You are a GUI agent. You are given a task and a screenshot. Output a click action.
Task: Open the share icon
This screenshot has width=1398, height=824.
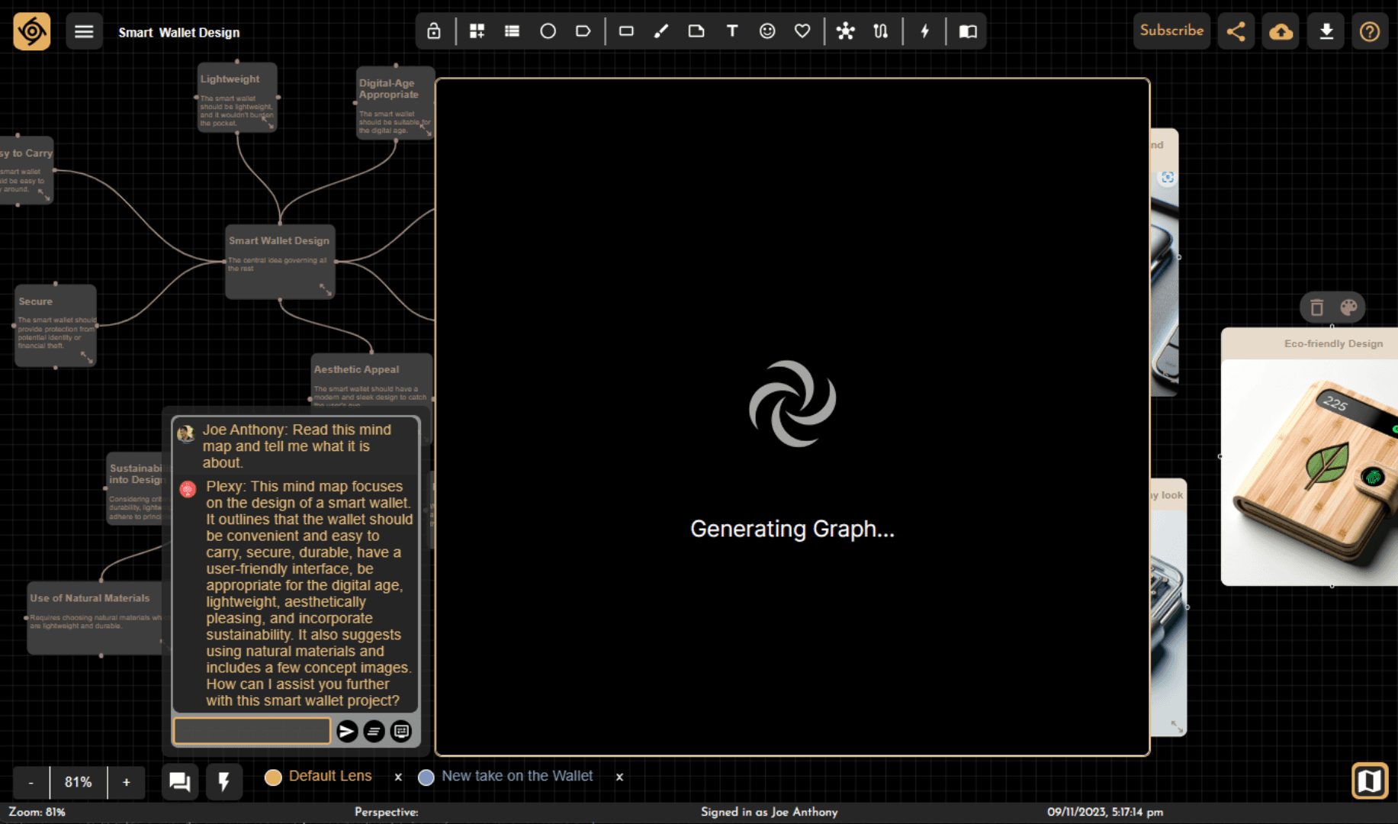pyautogui.click(x=1236, y=31)
